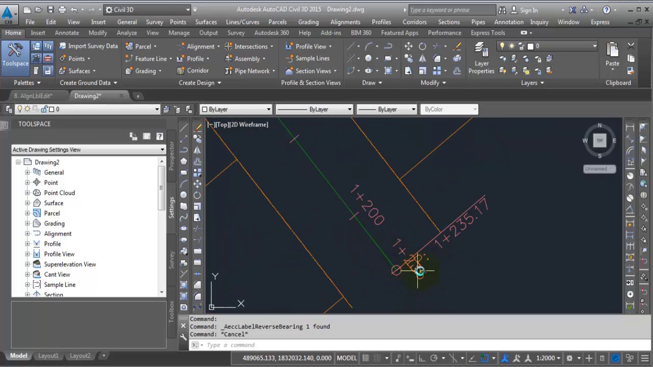Click the Sign In link
The image size is (653, 367).
point(529,10)
